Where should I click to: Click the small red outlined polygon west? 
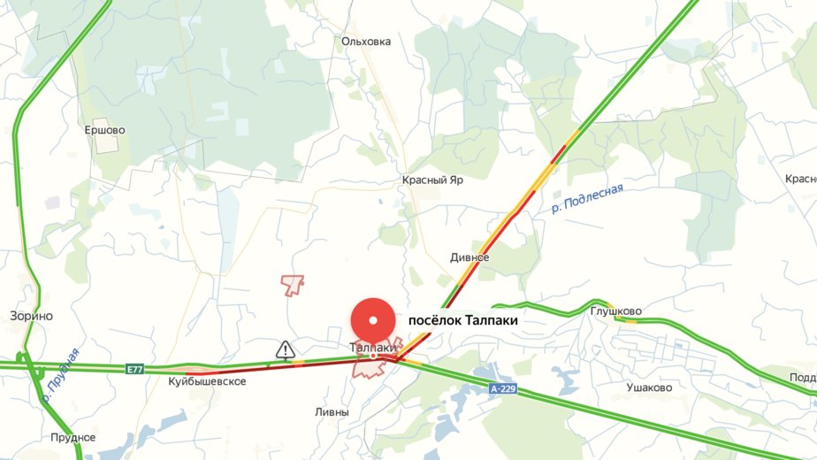pos(293,285)
